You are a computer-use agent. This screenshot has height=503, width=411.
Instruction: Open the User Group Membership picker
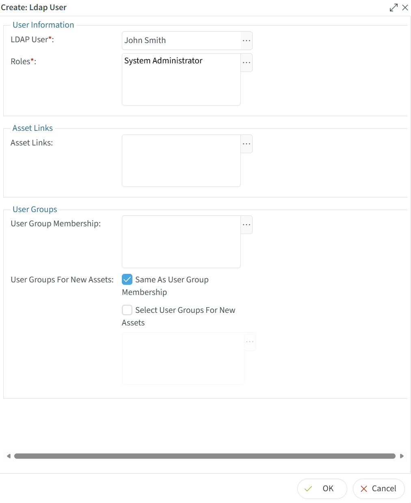click(246, 224)
